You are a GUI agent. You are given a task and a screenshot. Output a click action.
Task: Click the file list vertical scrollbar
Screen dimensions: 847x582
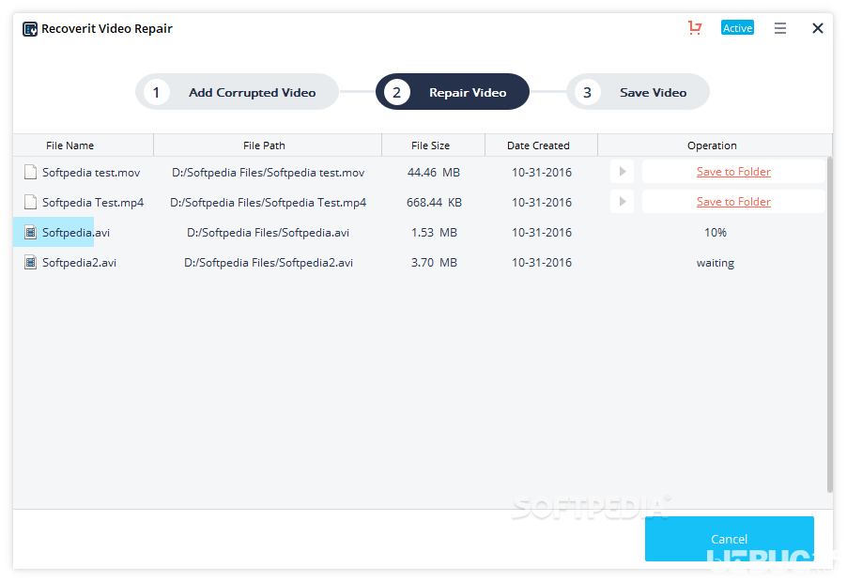(830, 325)
